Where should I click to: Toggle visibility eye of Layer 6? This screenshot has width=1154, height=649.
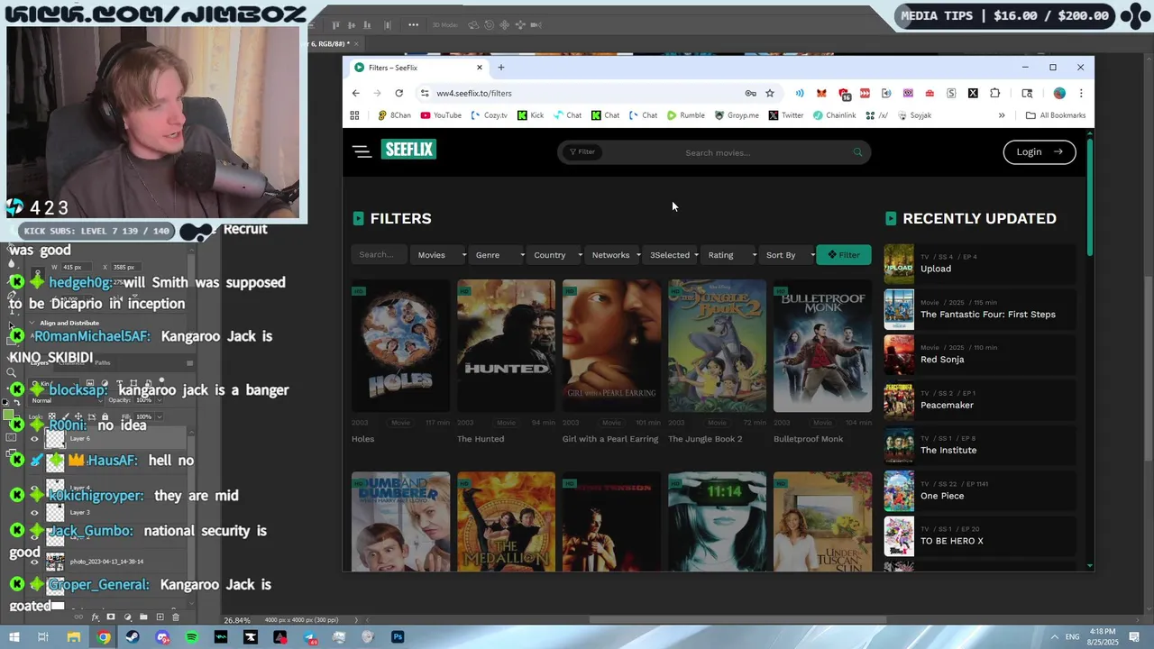[34, 439]
